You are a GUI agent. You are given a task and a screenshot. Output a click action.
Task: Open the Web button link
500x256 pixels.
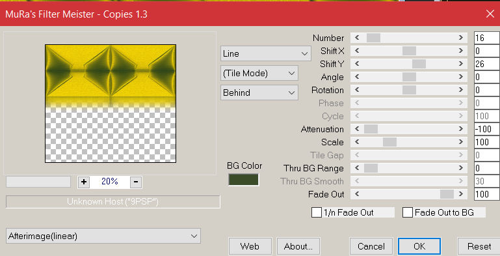click(x=250, y=246)
